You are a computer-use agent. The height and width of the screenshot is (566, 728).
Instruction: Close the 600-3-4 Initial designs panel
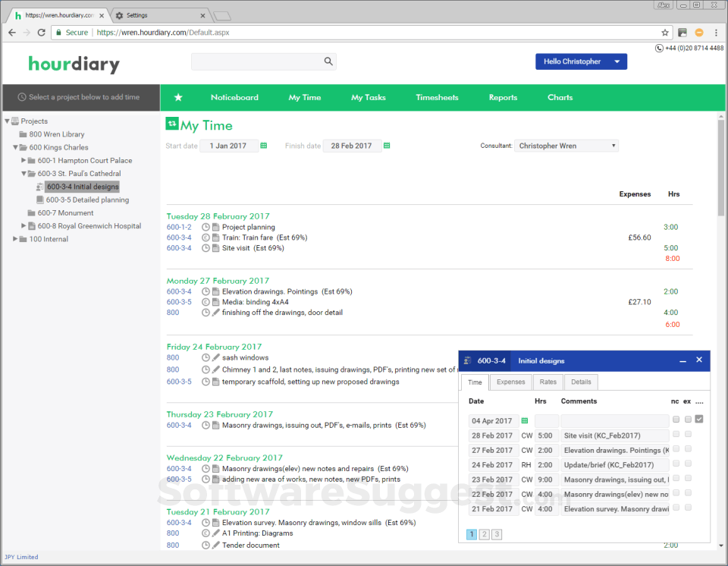click(699, 360)
